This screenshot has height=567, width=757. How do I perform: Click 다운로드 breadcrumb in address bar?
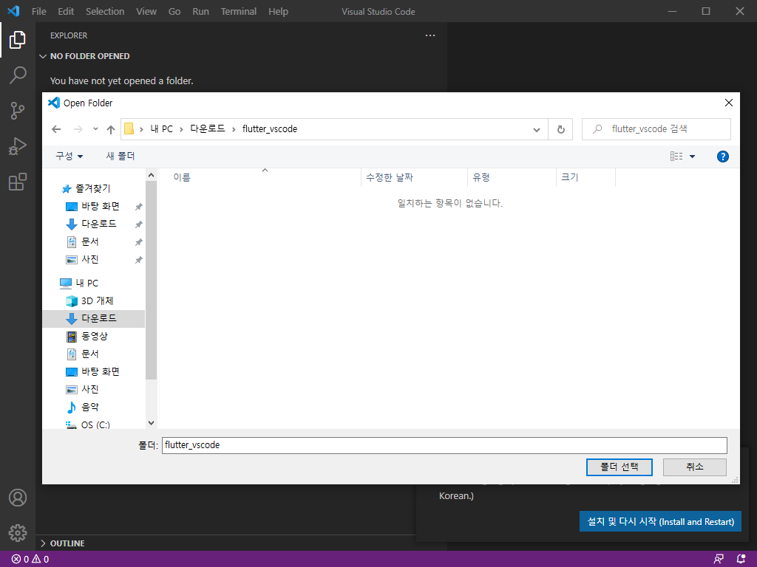208,128
